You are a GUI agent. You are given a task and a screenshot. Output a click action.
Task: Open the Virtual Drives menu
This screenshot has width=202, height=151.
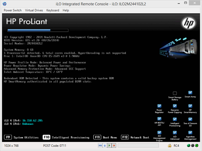(x=34, y=10)
